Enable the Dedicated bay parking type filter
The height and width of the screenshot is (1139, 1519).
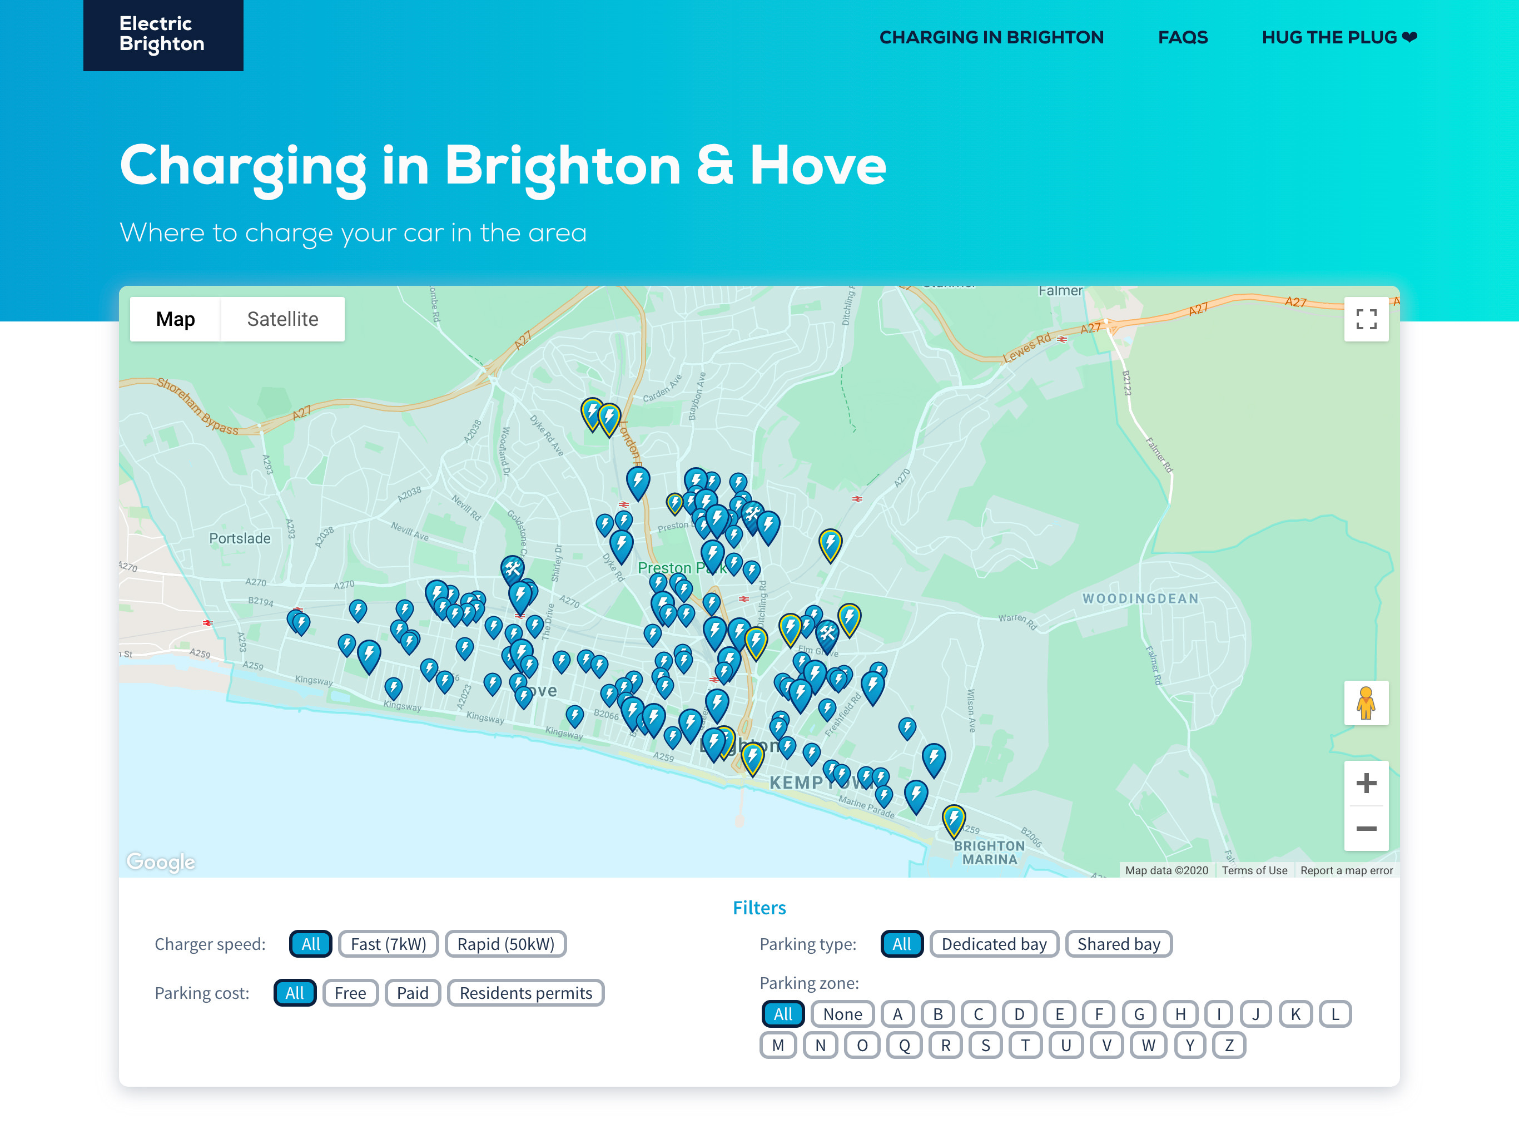coord(993,944)
